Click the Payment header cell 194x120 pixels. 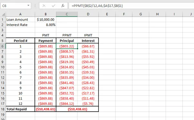pyautogui.click(x=46, y=41)
